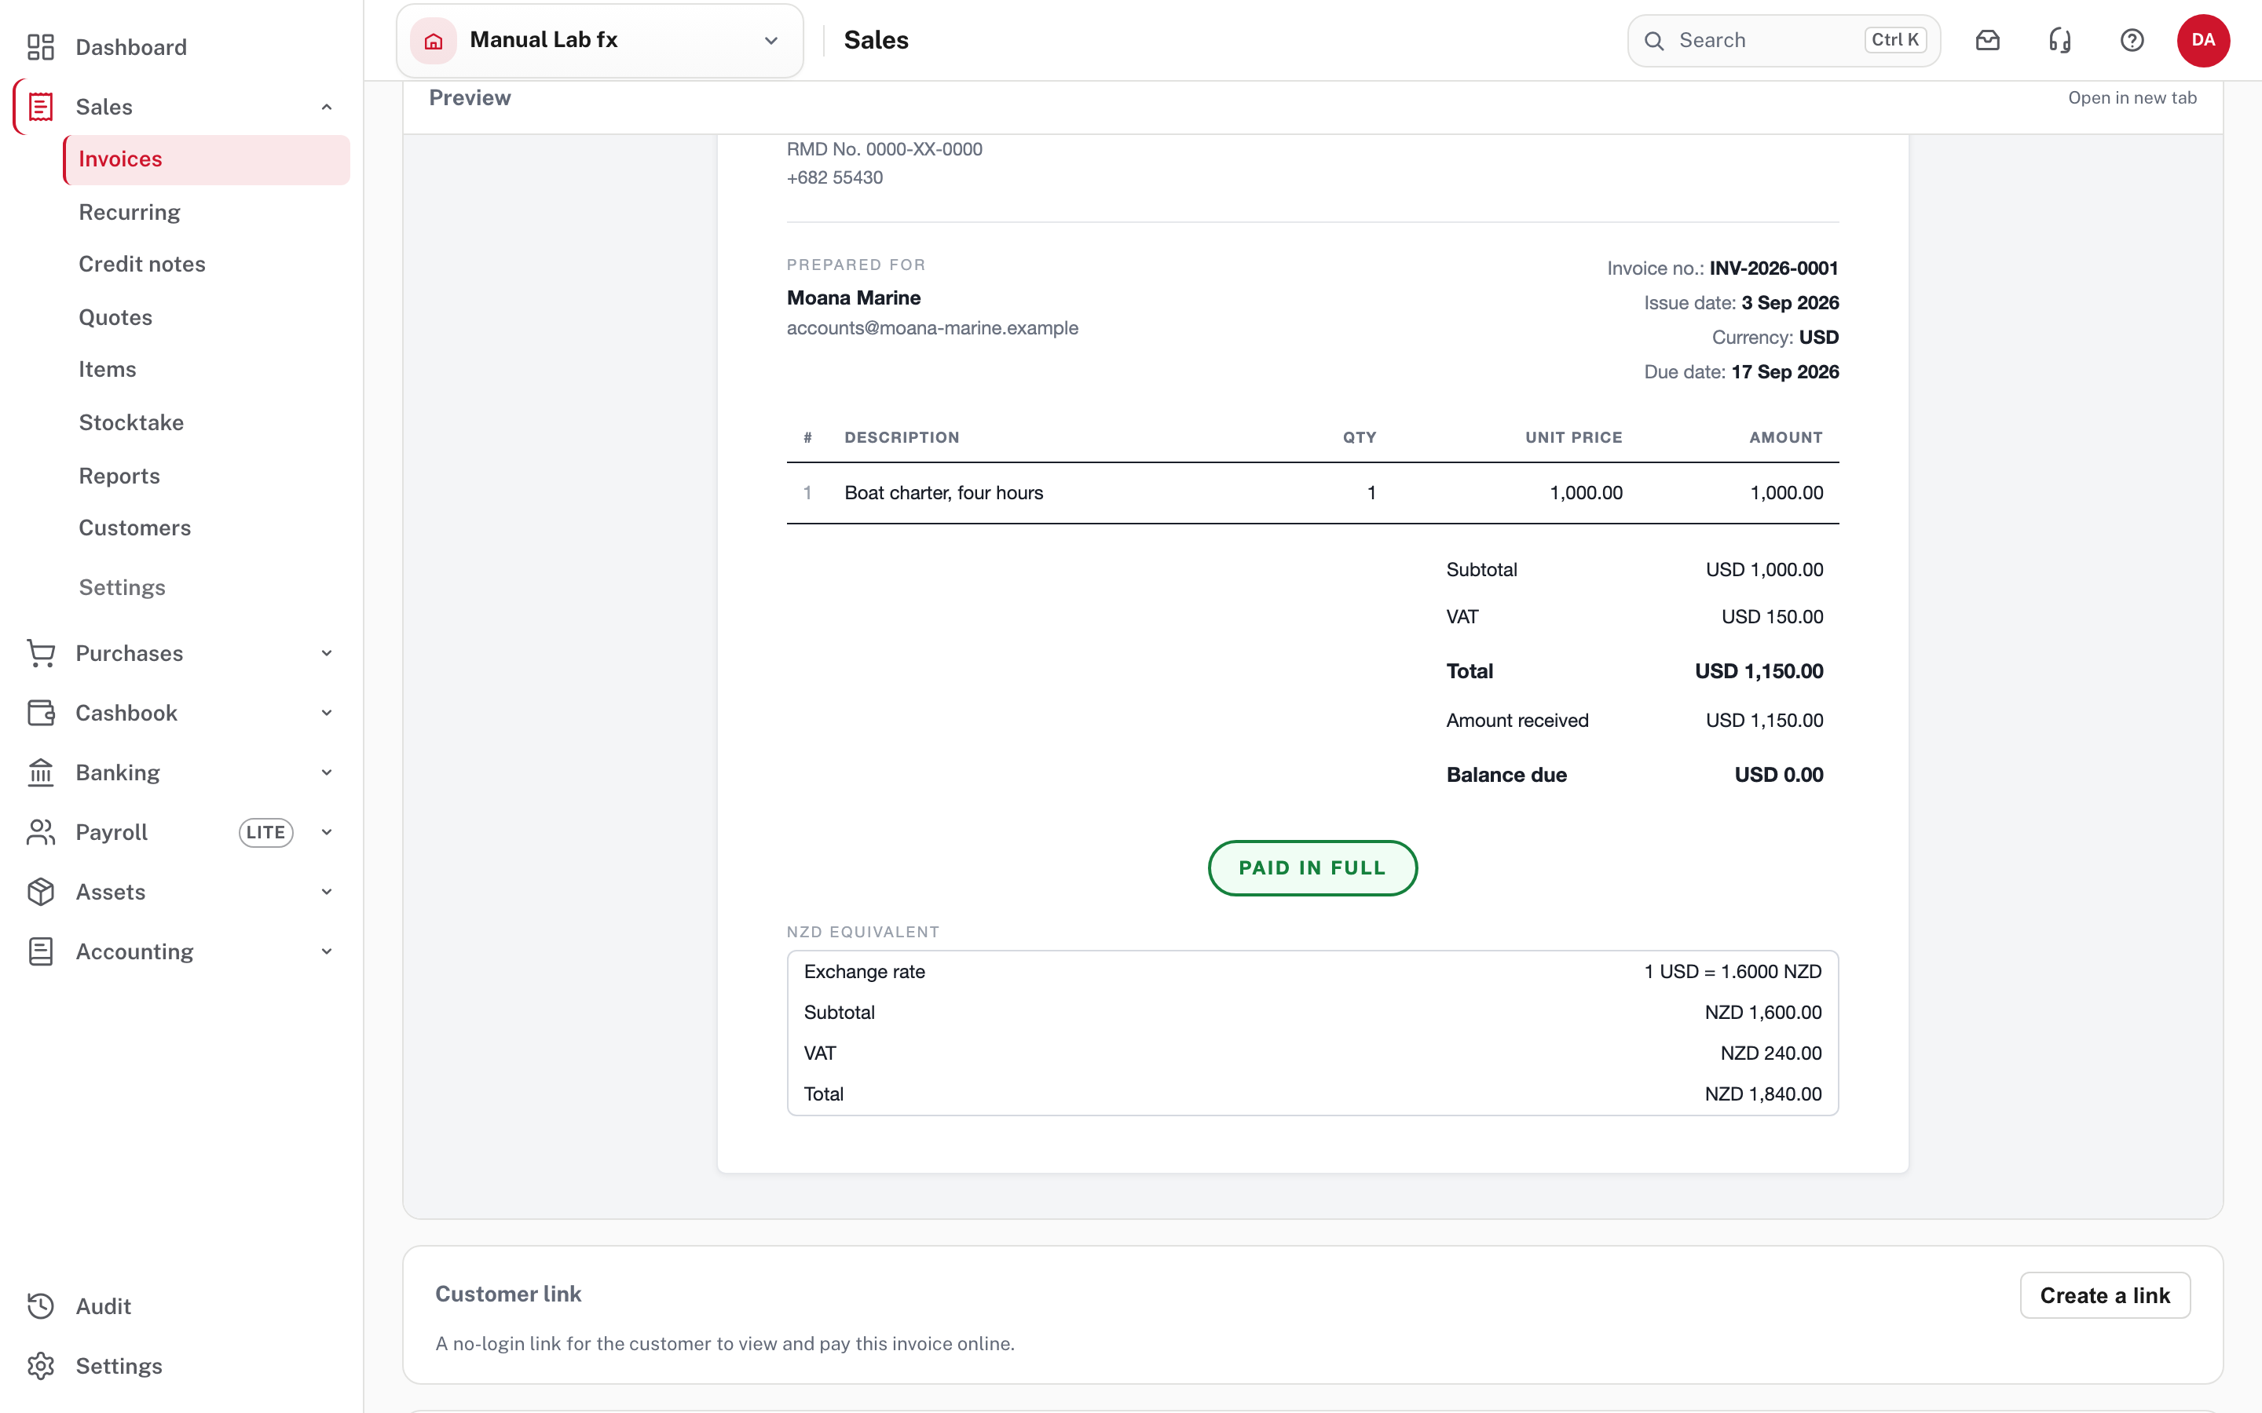
Task: Click the bottom Settings gear icon
Action: tap(40, 1366)
